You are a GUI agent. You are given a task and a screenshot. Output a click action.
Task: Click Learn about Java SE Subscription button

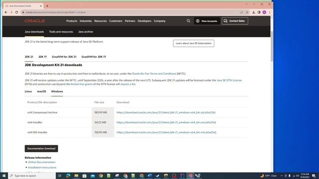[193, 43]
